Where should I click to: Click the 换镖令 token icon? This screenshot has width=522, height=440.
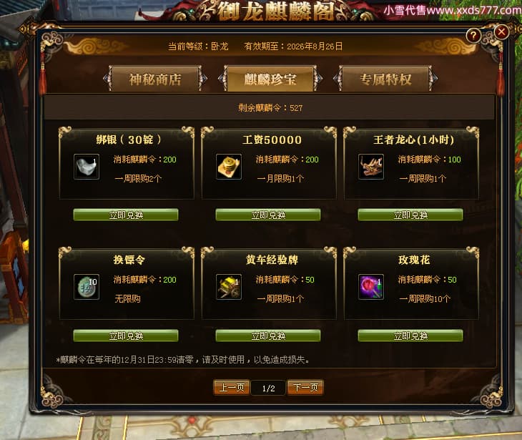(87, 287)
